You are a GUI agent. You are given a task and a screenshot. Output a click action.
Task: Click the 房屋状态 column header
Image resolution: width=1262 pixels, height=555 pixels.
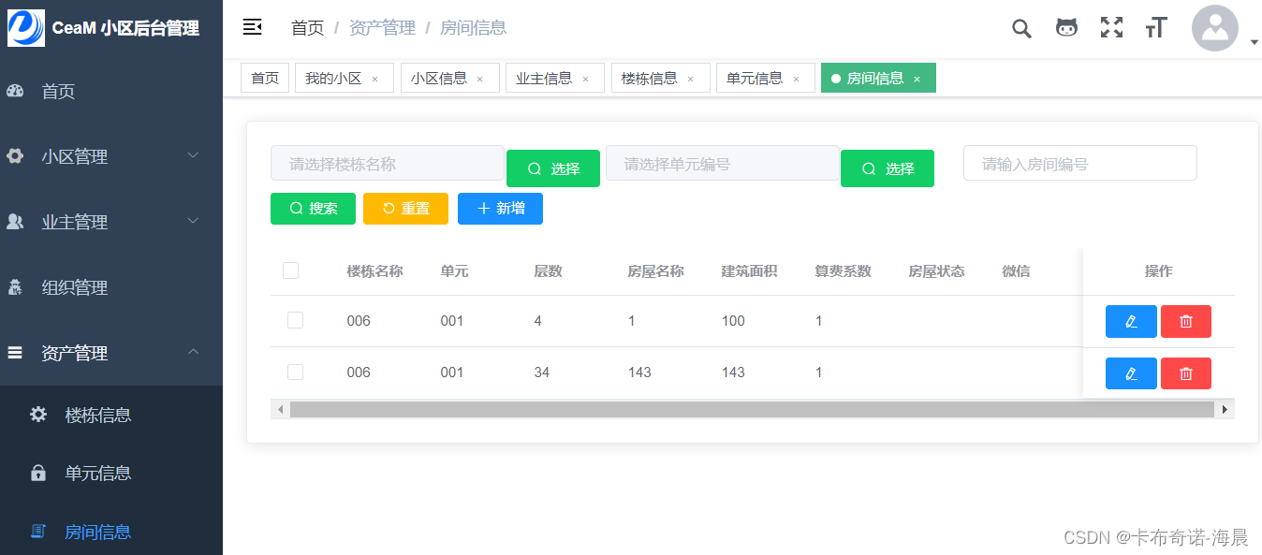(936, 271)
